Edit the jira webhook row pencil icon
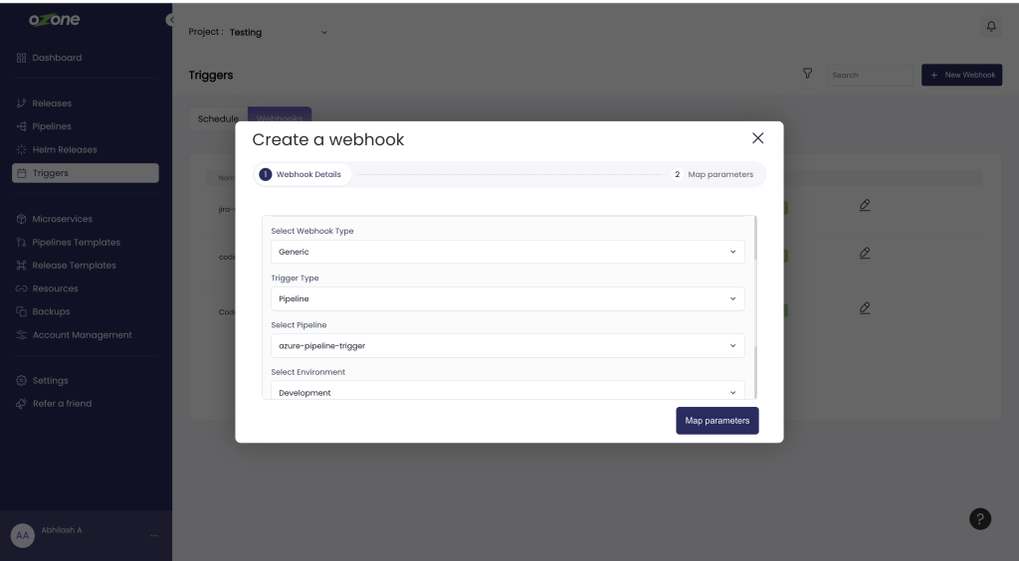1019x561 pixels. click(x=865, y=205)
